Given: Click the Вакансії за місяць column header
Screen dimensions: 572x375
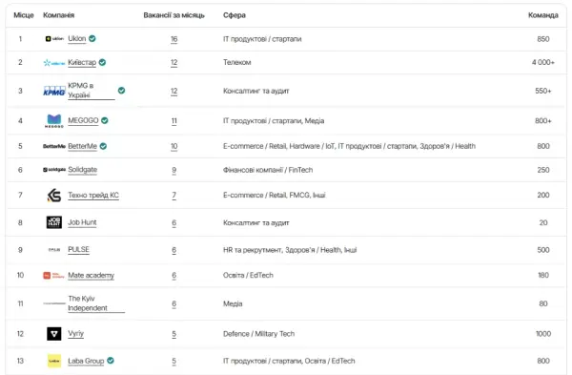Looking at the screenshot, I should tap(174, 15).
